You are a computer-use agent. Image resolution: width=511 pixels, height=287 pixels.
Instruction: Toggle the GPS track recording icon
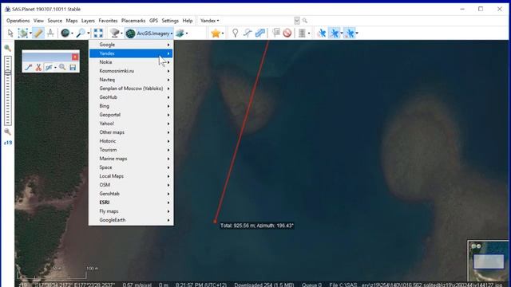coord(334,33)
